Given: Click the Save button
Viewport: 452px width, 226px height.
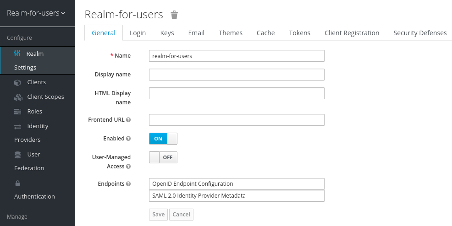Looking at the screenshot, I should [x=158, y=214].
